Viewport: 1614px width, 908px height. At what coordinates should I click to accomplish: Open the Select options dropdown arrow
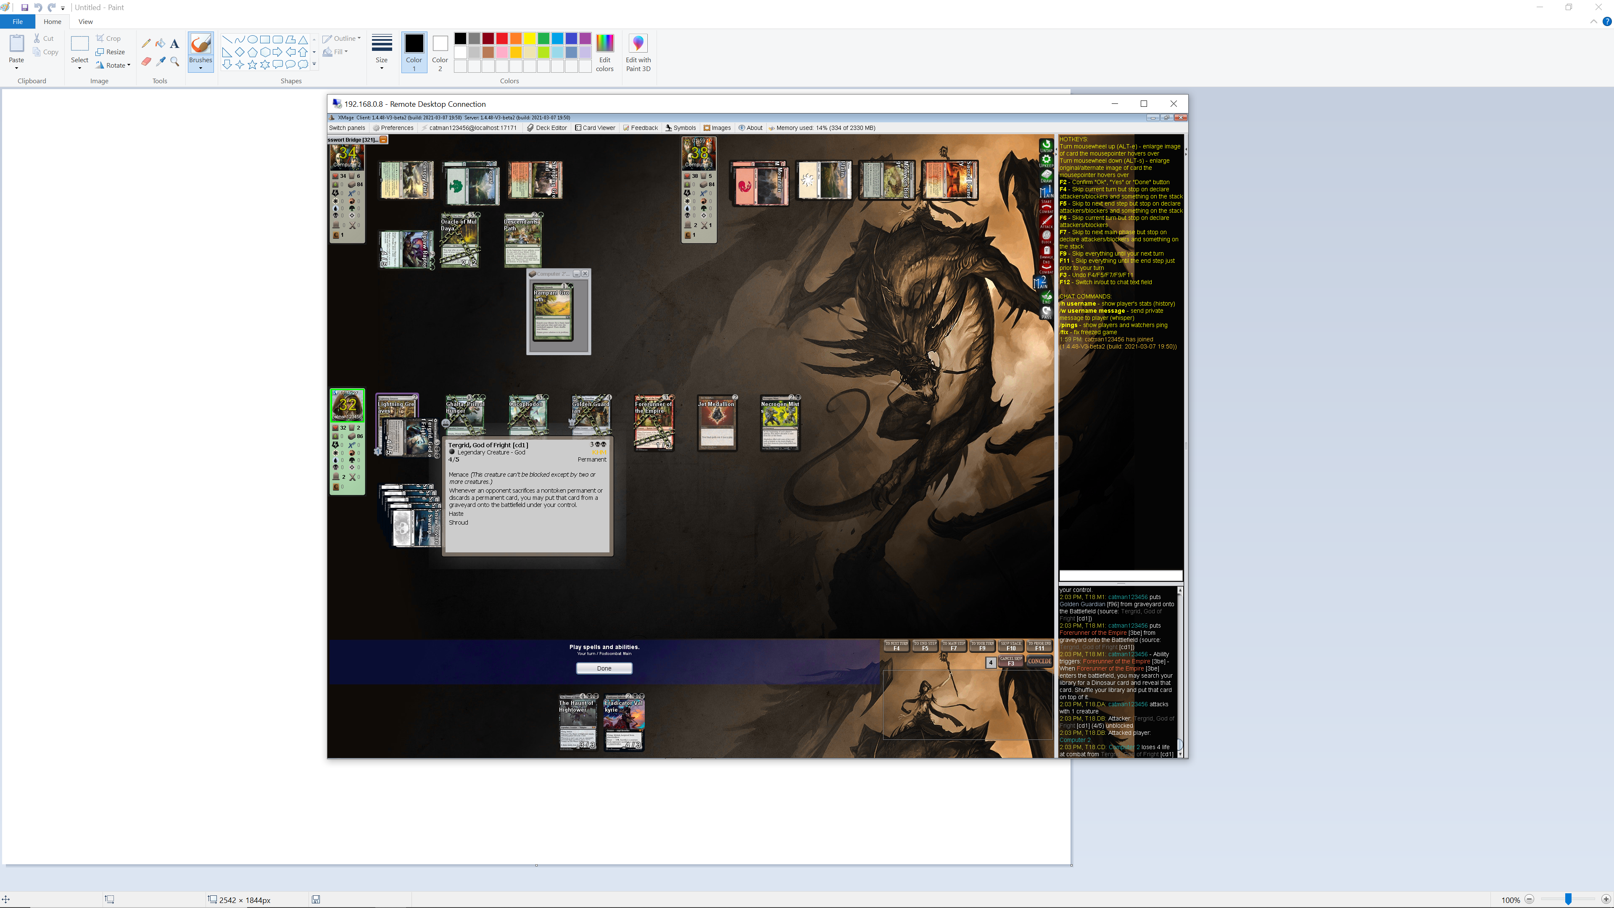point(79,68)
